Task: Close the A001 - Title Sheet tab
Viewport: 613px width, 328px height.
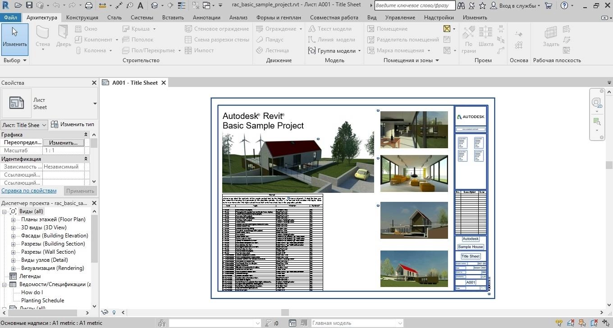Action: click(x=164, y=83)
